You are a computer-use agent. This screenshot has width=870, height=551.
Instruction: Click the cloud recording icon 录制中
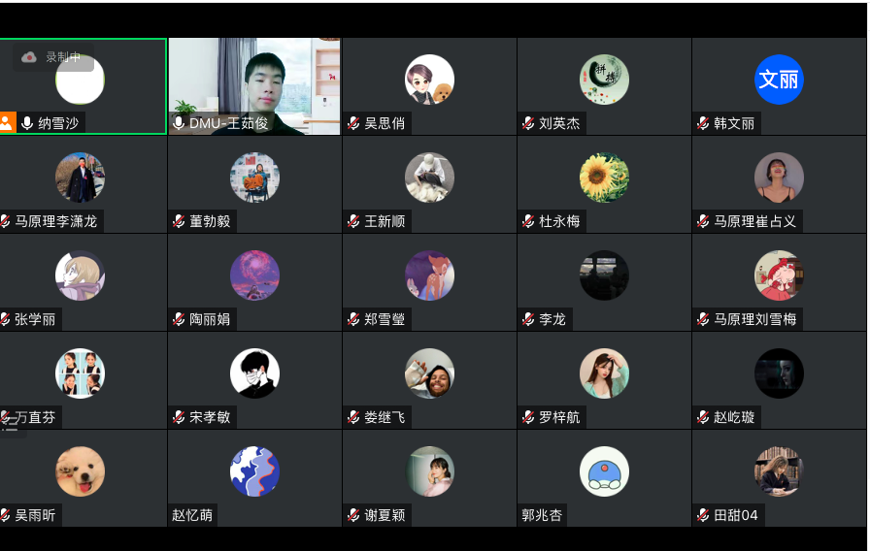coord(29,57)
